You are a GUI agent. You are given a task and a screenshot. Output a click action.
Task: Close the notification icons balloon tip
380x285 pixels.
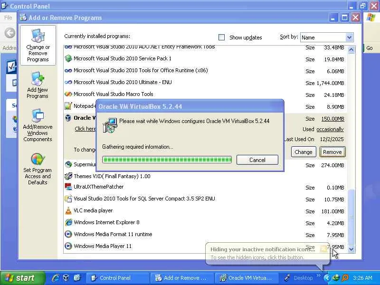[x=323, y=248]
